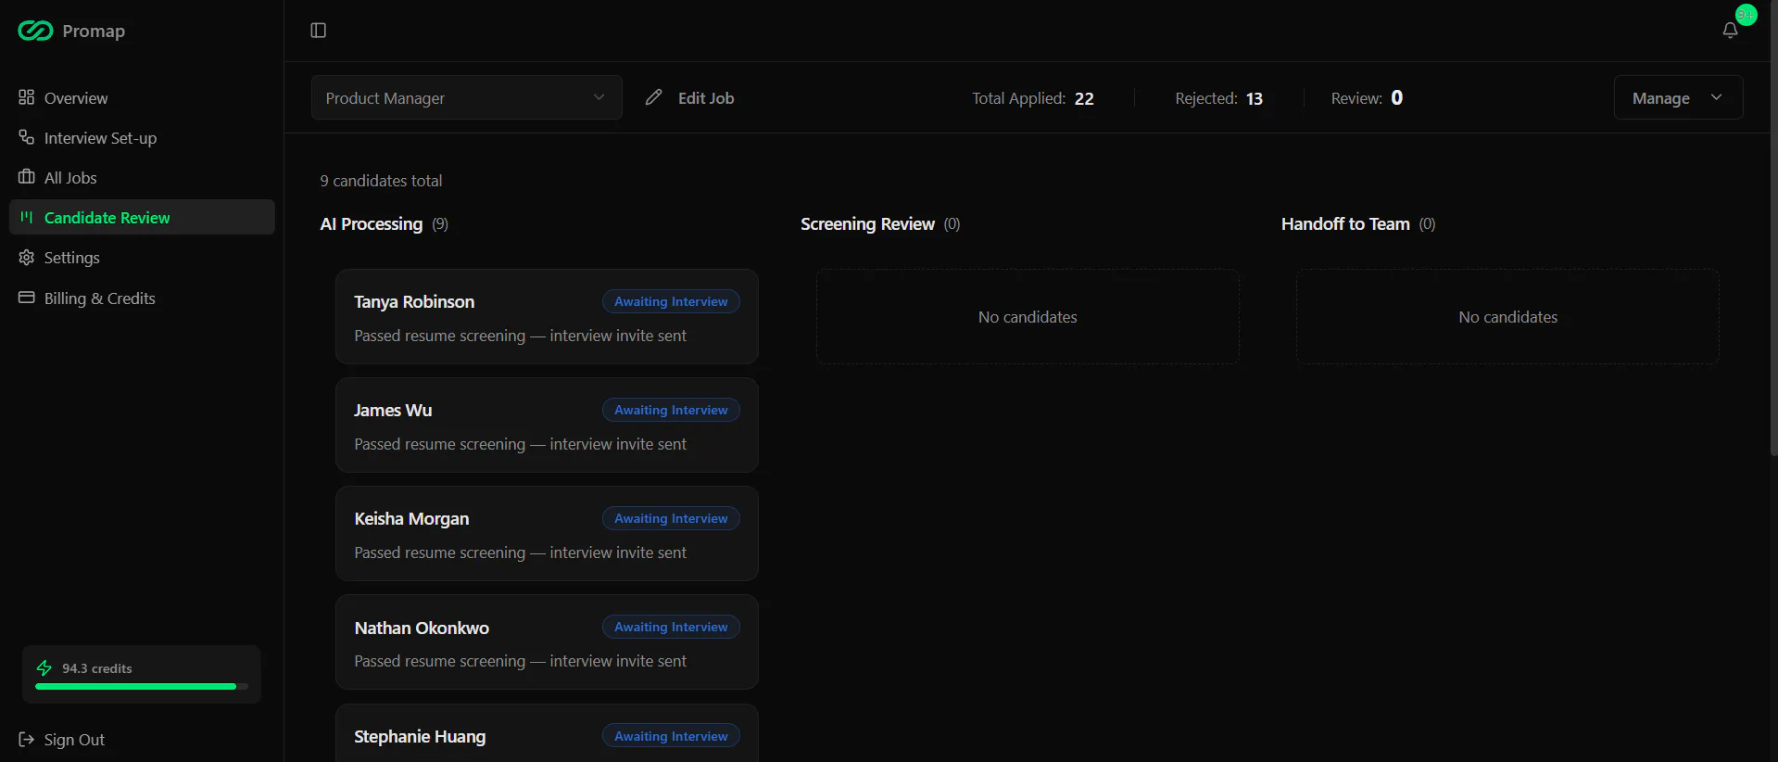Open Billing & Credits page
Screen dimensions: 1778x762
[142, 298]
